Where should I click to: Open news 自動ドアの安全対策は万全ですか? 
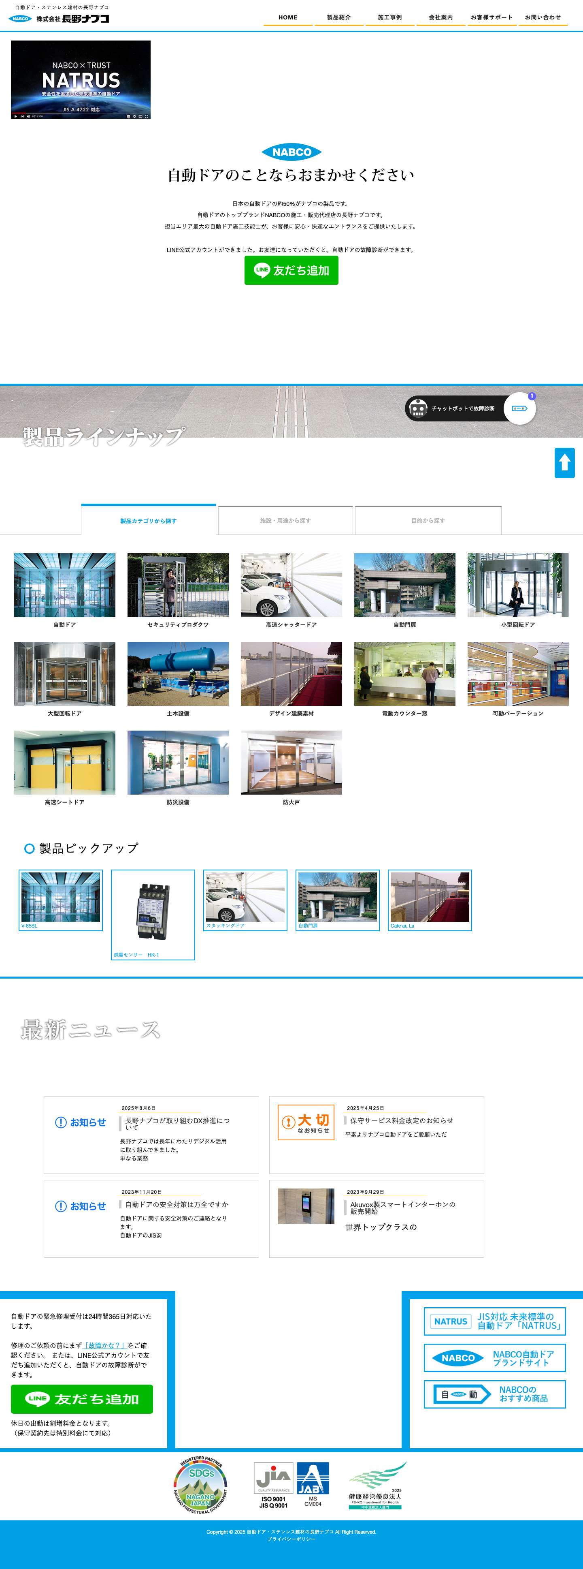point(177,1204)
